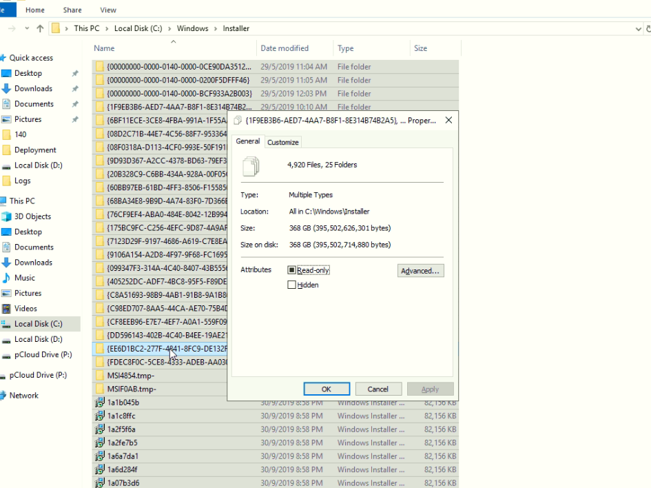Expand address bar history dropdown
The height and width of the screenshot is (488, 651).
coord(638,29)
